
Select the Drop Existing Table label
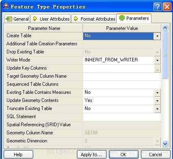(x=25, y=52)
